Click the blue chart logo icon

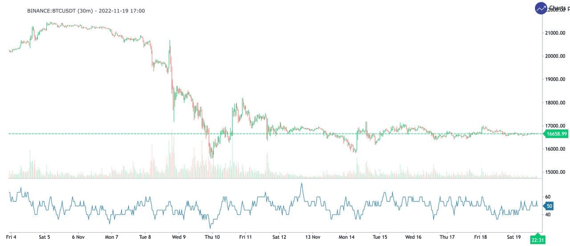pyautogui.click(x=541, y=8)
